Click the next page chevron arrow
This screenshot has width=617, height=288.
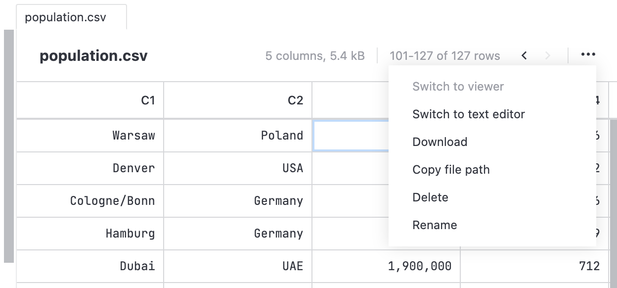pos(547,55)
